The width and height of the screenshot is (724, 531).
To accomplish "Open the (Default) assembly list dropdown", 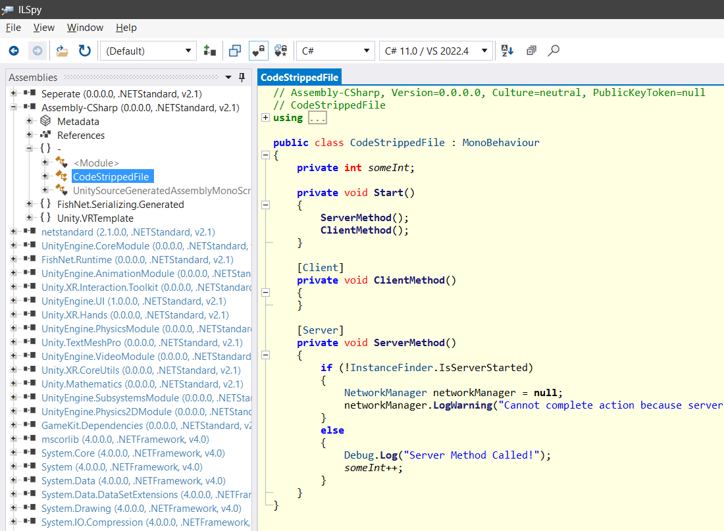I will coord(148,51).
